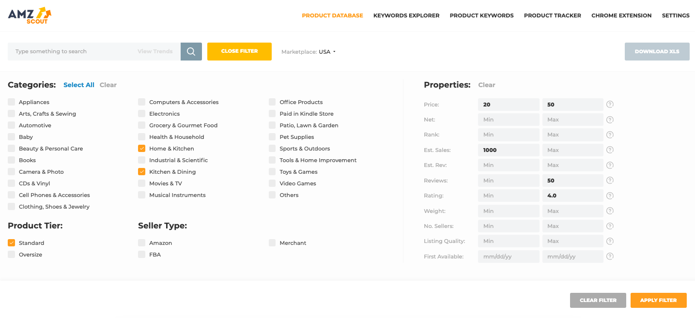Click the Apply Filter button

(658, 300)
